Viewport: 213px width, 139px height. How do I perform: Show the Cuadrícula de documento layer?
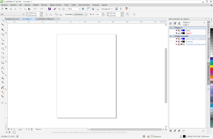coord(176,44)
